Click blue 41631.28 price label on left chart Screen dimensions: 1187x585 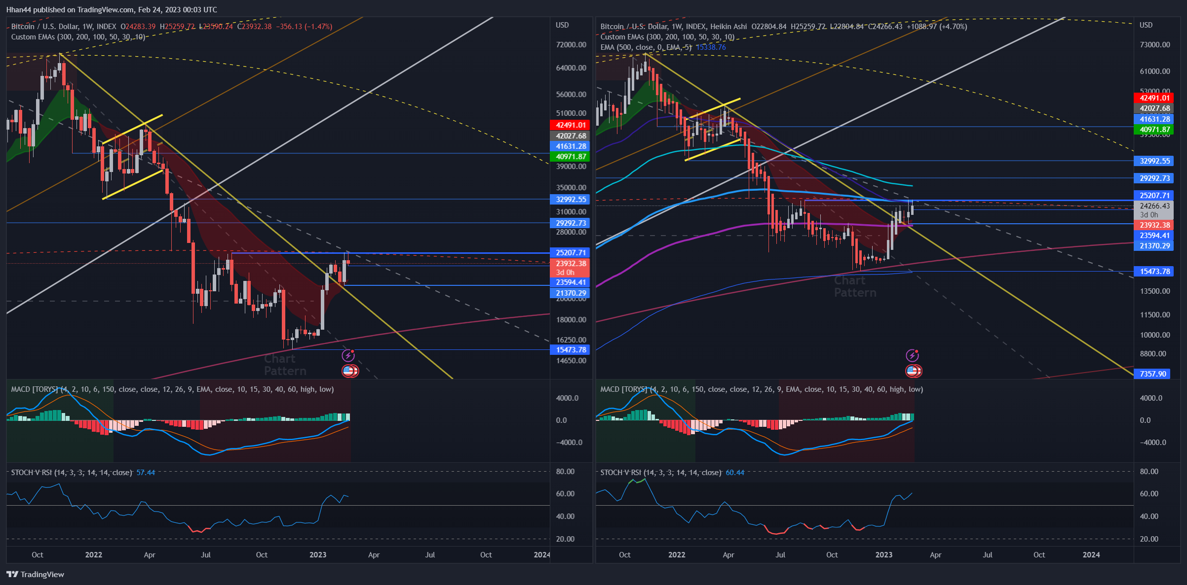coord(570,146)
